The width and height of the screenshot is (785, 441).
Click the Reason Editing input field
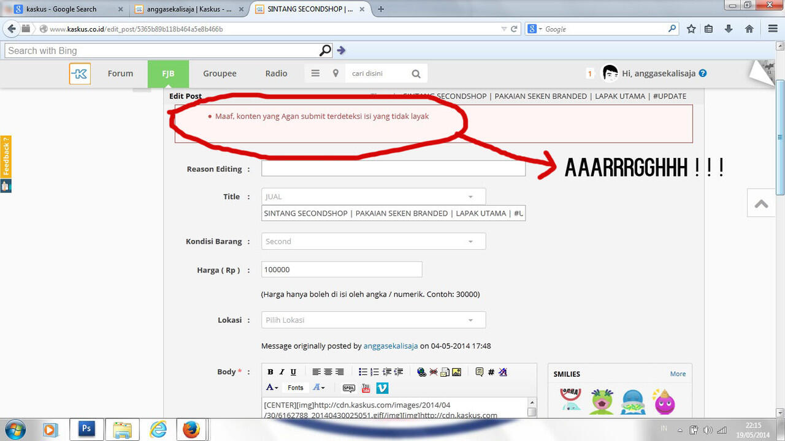click(x=393, y=168)
